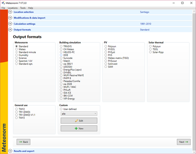Select the DYNBIL format
The image size is (196, 154).
coord(61,73)
